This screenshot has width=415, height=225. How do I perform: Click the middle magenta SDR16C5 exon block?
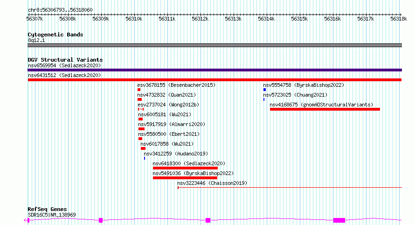pyautogui.click(x=208, y=220)
